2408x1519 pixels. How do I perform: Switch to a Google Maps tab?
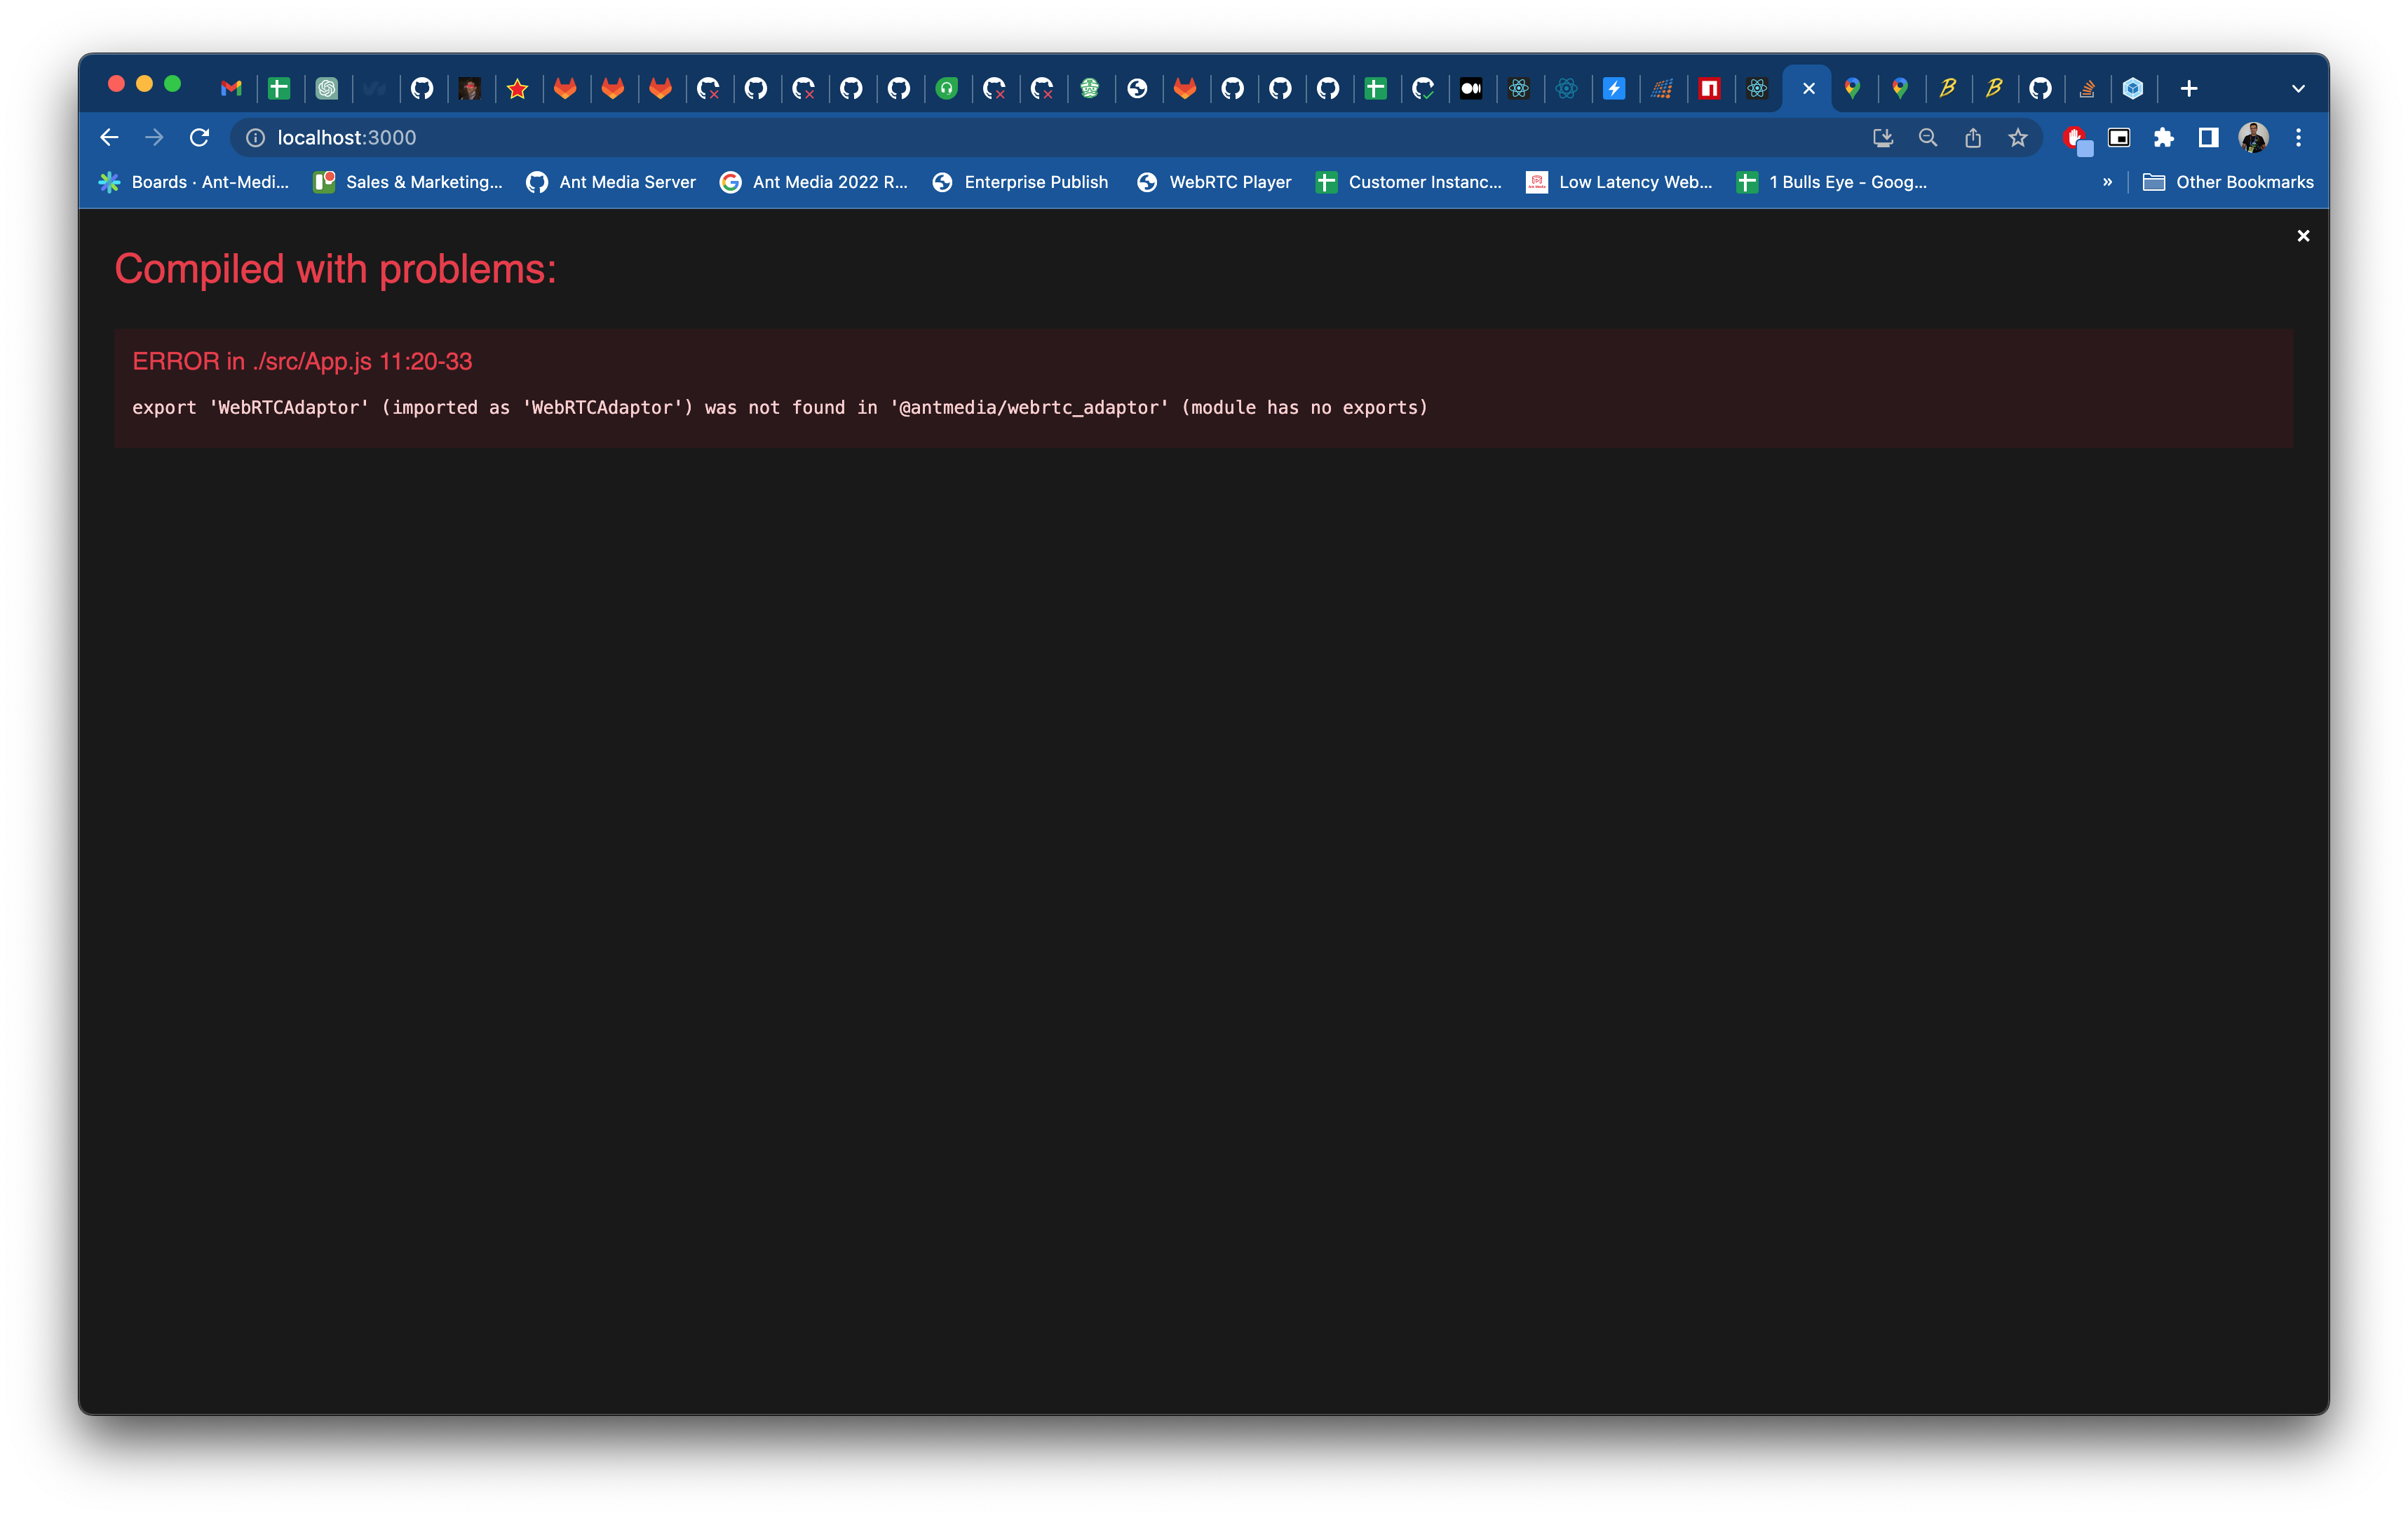pos(1854,88)
